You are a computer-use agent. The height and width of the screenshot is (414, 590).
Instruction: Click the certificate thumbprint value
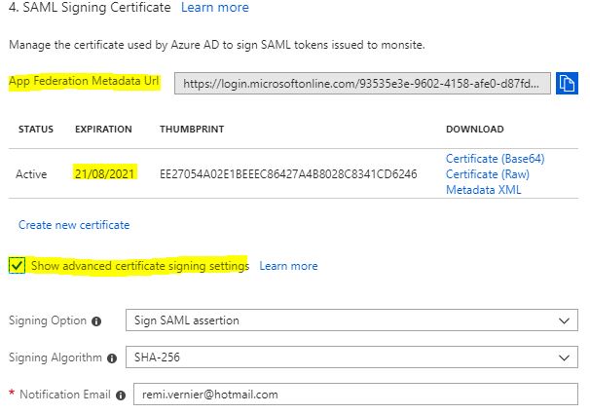tap(288, 174)
